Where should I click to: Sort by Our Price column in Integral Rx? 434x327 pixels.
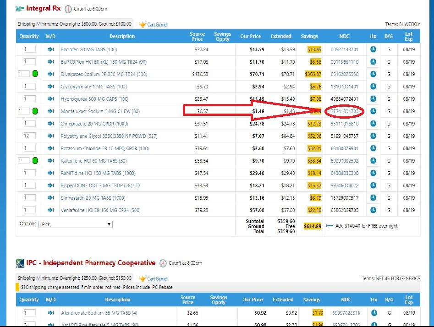click(x=251, y=36)
